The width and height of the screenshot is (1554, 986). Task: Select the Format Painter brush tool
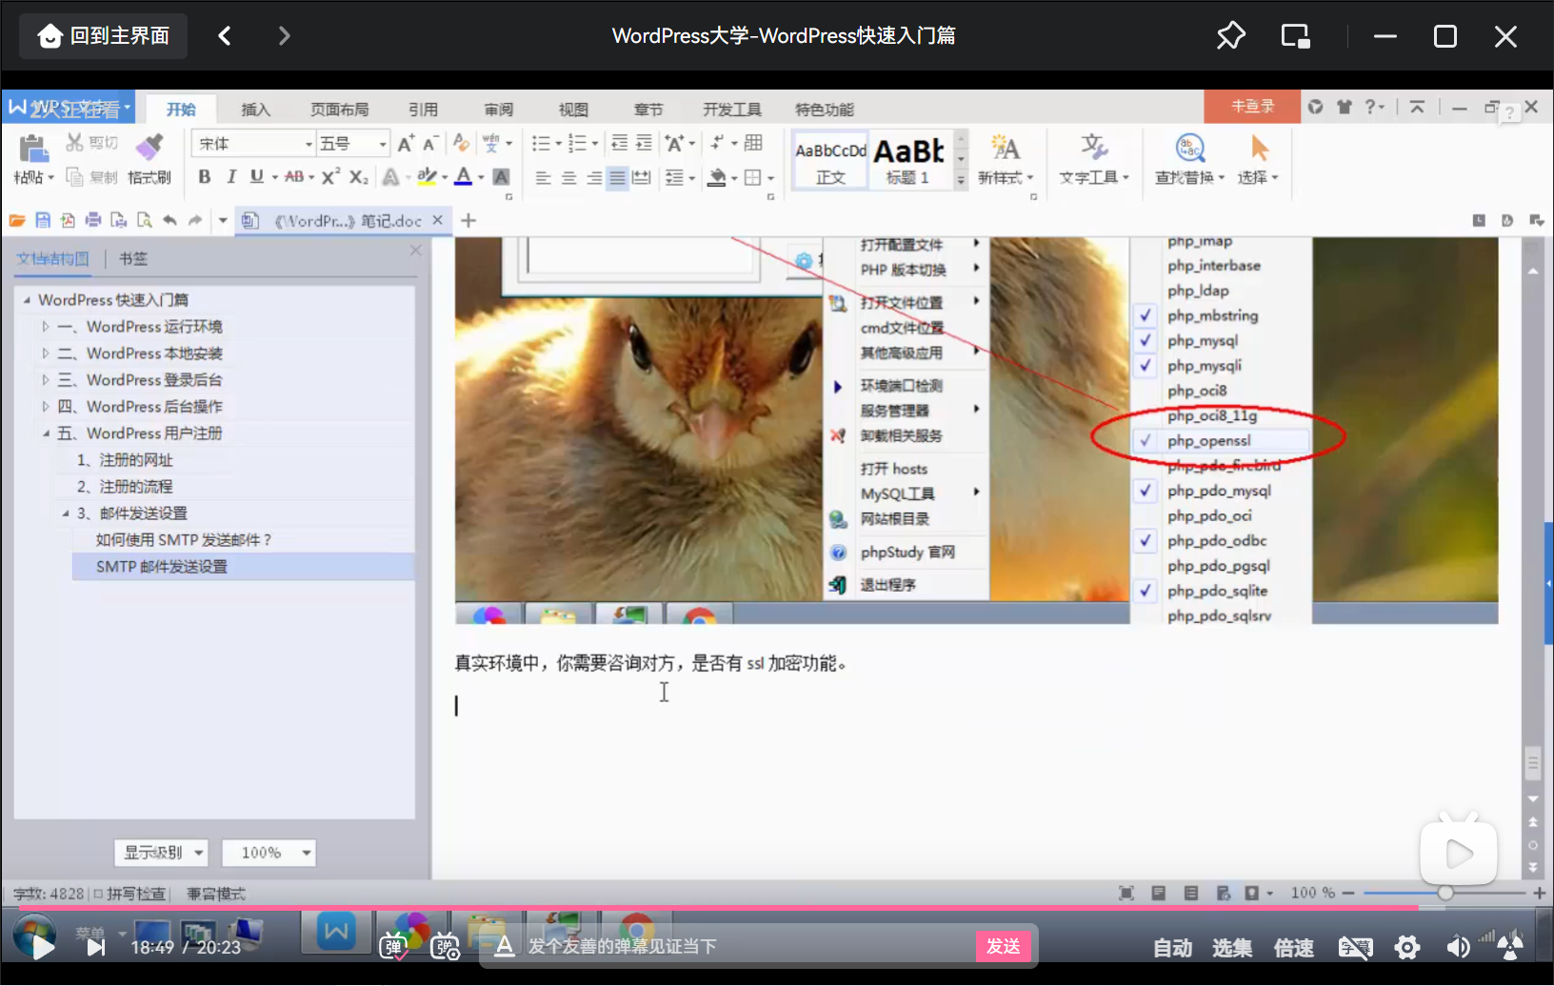pos(149,149)
